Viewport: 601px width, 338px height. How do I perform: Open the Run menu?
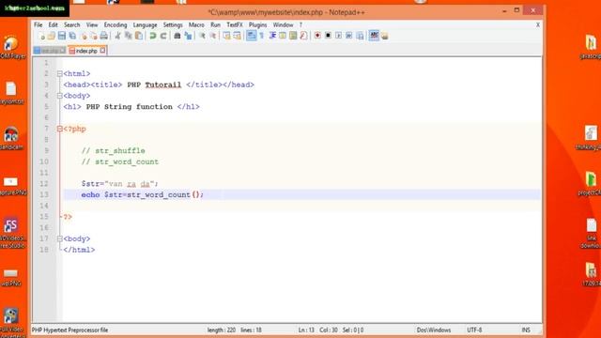point(215,25)
